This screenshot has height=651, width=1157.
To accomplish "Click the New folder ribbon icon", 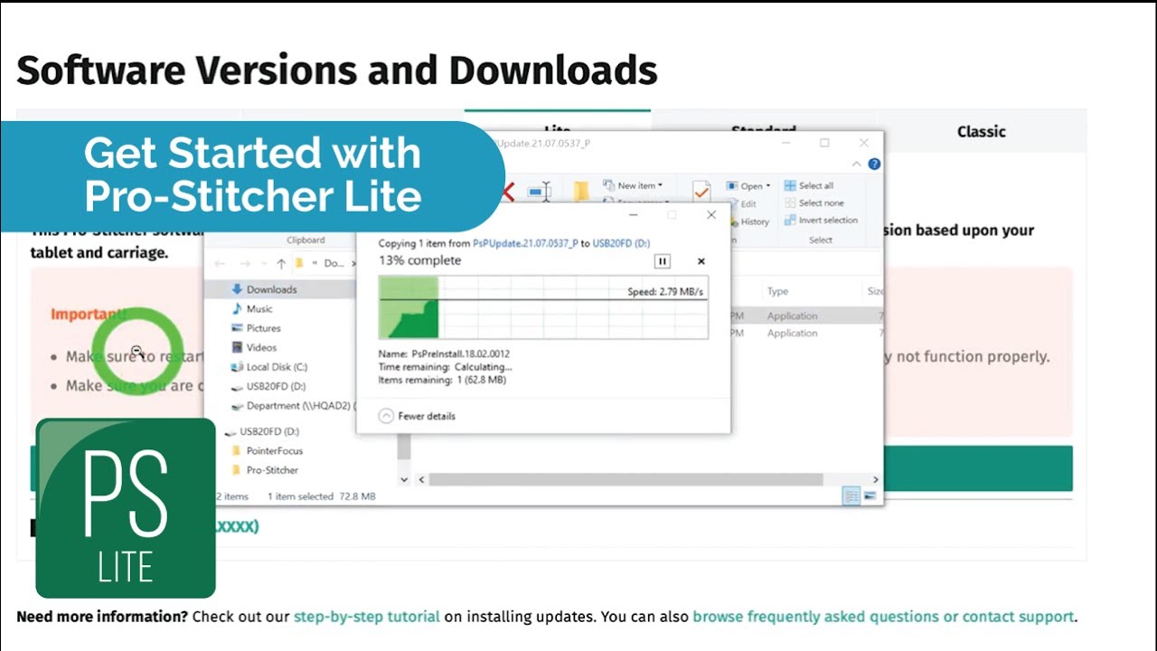I will tap(581, 192).
